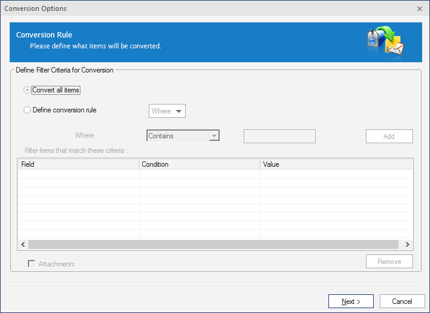The width and height of the screenshot is (430, 313).
Task: Click the mailbox converter icon in banner
Action: tap(385, 41)
